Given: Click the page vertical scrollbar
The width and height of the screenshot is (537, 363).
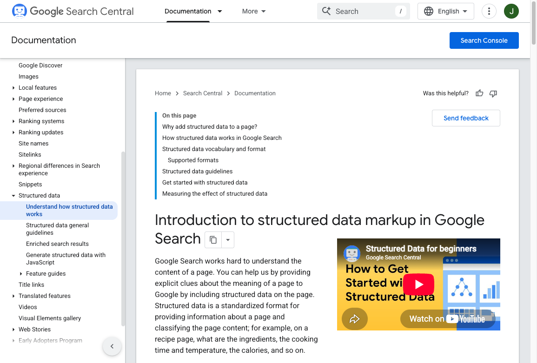Looking at the screenshot, I should [534, 22].
